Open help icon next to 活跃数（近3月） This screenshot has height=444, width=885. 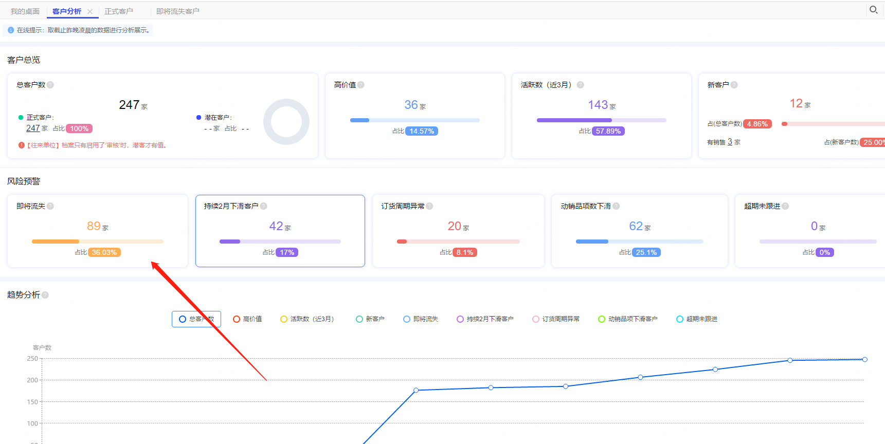pos(580,85)
